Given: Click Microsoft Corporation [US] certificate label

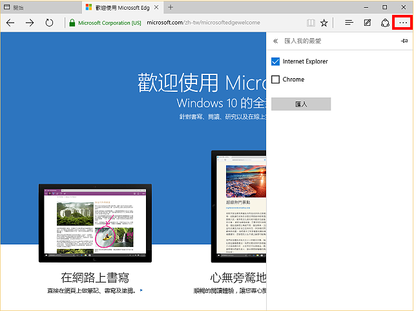Looking at the screenshot, I should 110,23.
